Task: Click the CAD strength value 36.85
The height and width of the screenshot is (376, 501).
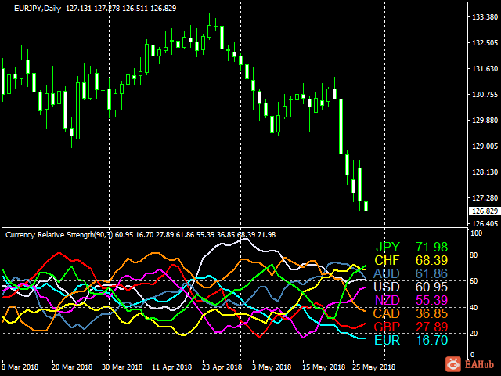Action: (431, 313)
